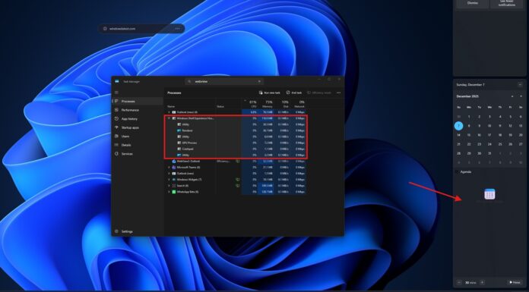This screenshot has height=292, width=529.
Task: Click the WebView2: Outlook process icon
Action: click(x=174, y=161)
